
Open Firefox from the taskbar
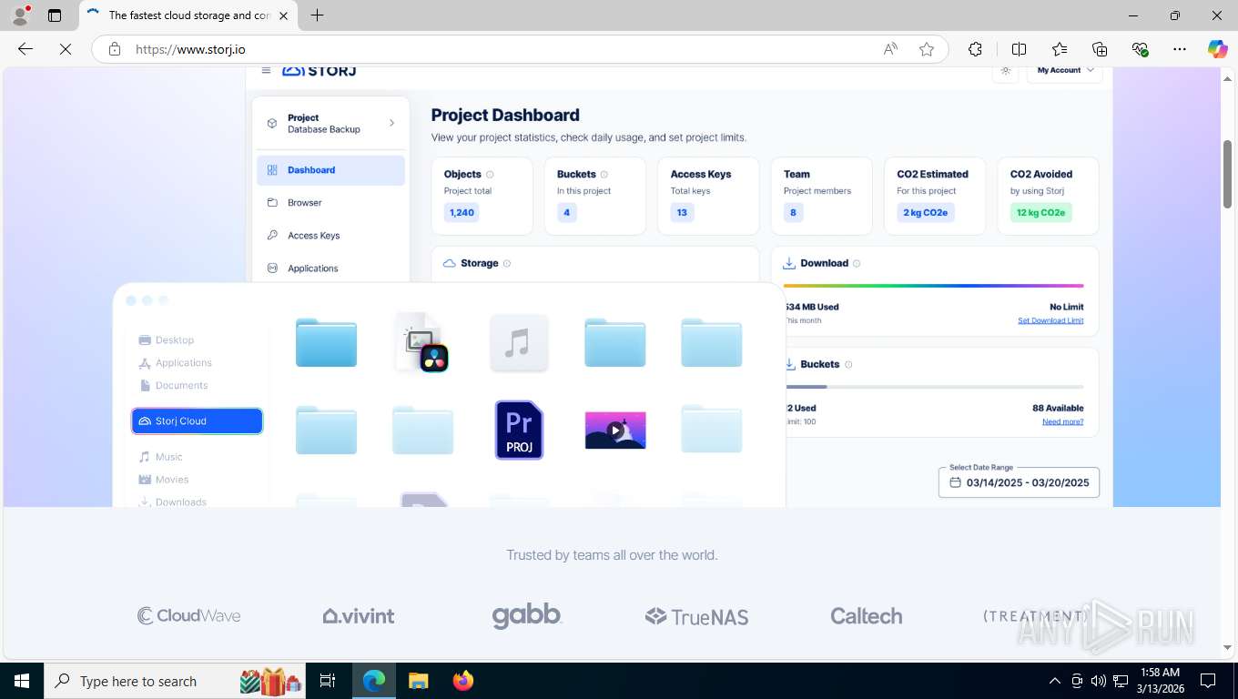click(463, 681)
